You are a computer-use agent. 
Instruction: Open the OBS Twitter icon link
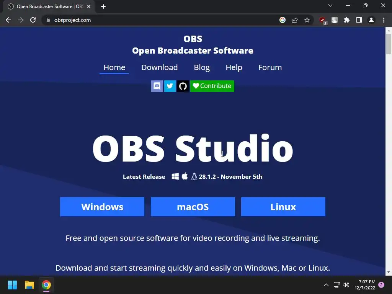click(170, 86)
